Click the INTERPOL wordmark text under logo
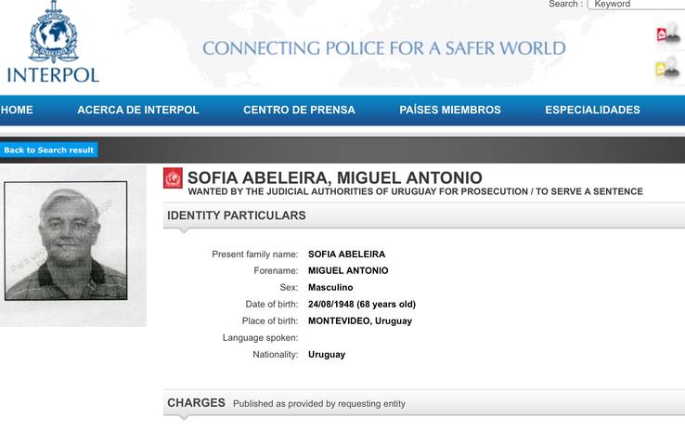Viewport: 685px width, 431px height. tap(53, 75)
